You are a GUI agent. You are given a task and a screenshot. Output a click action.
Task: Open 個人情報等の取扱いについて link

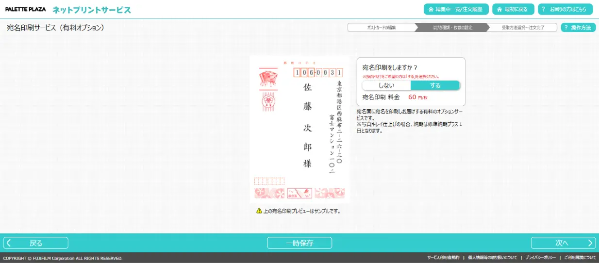click(492, 258)
